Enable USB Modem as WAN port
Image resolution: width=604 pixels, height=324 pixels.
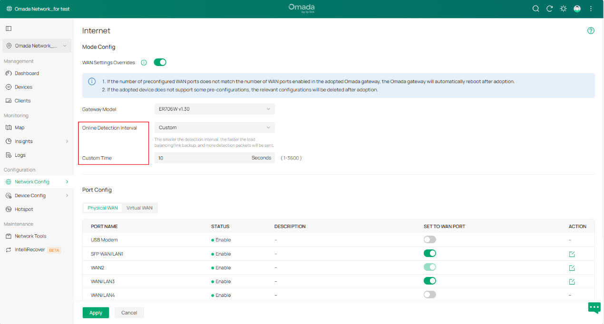pyautogui.click(x=430, y=239)
